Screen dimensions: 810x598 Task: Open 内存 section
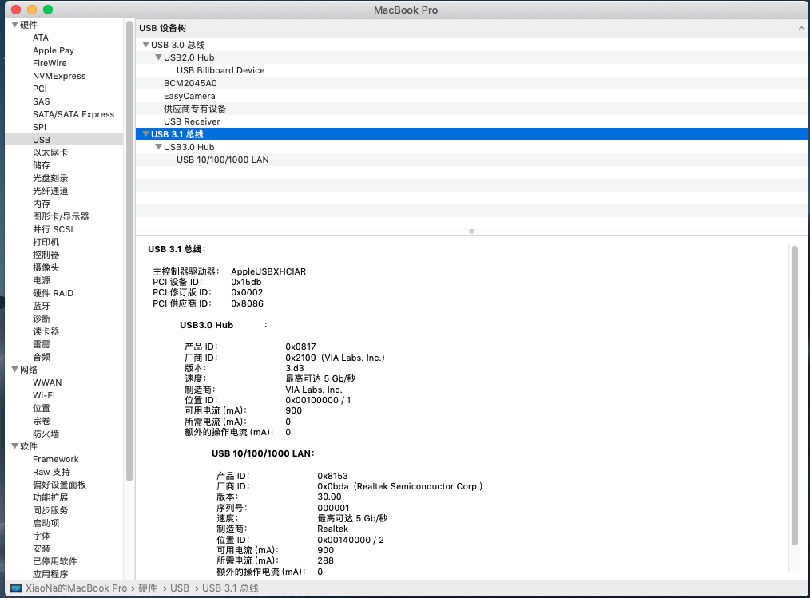(42, 204)
